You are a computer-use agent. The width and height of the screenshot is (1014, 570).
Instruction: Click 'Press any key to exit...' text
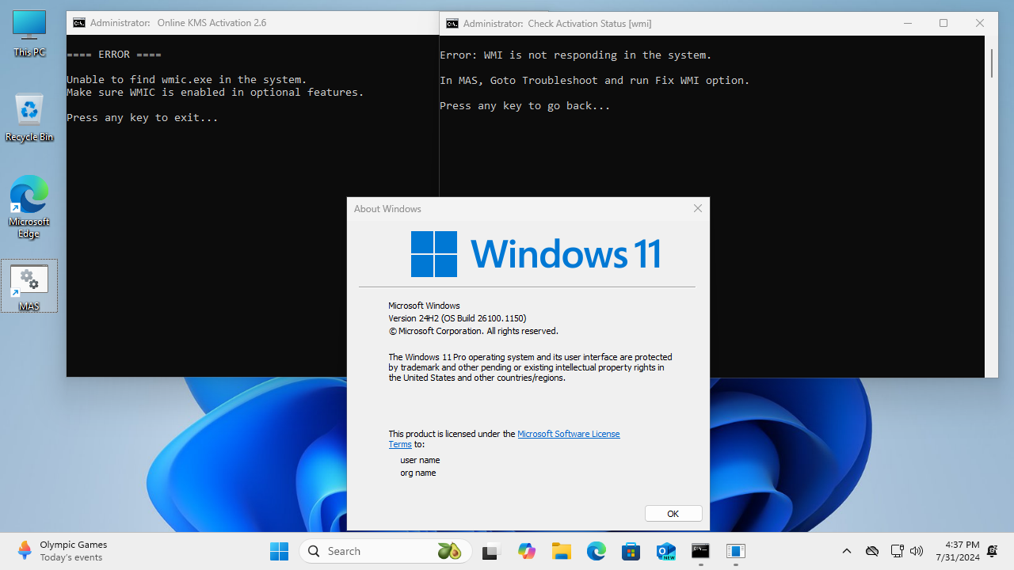click(143, 118)
